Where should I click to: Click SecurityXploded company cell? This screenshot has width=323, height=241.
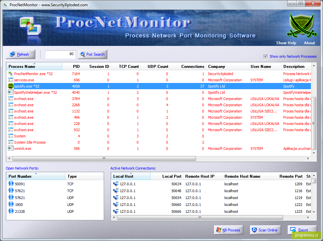tap(221, 74)
